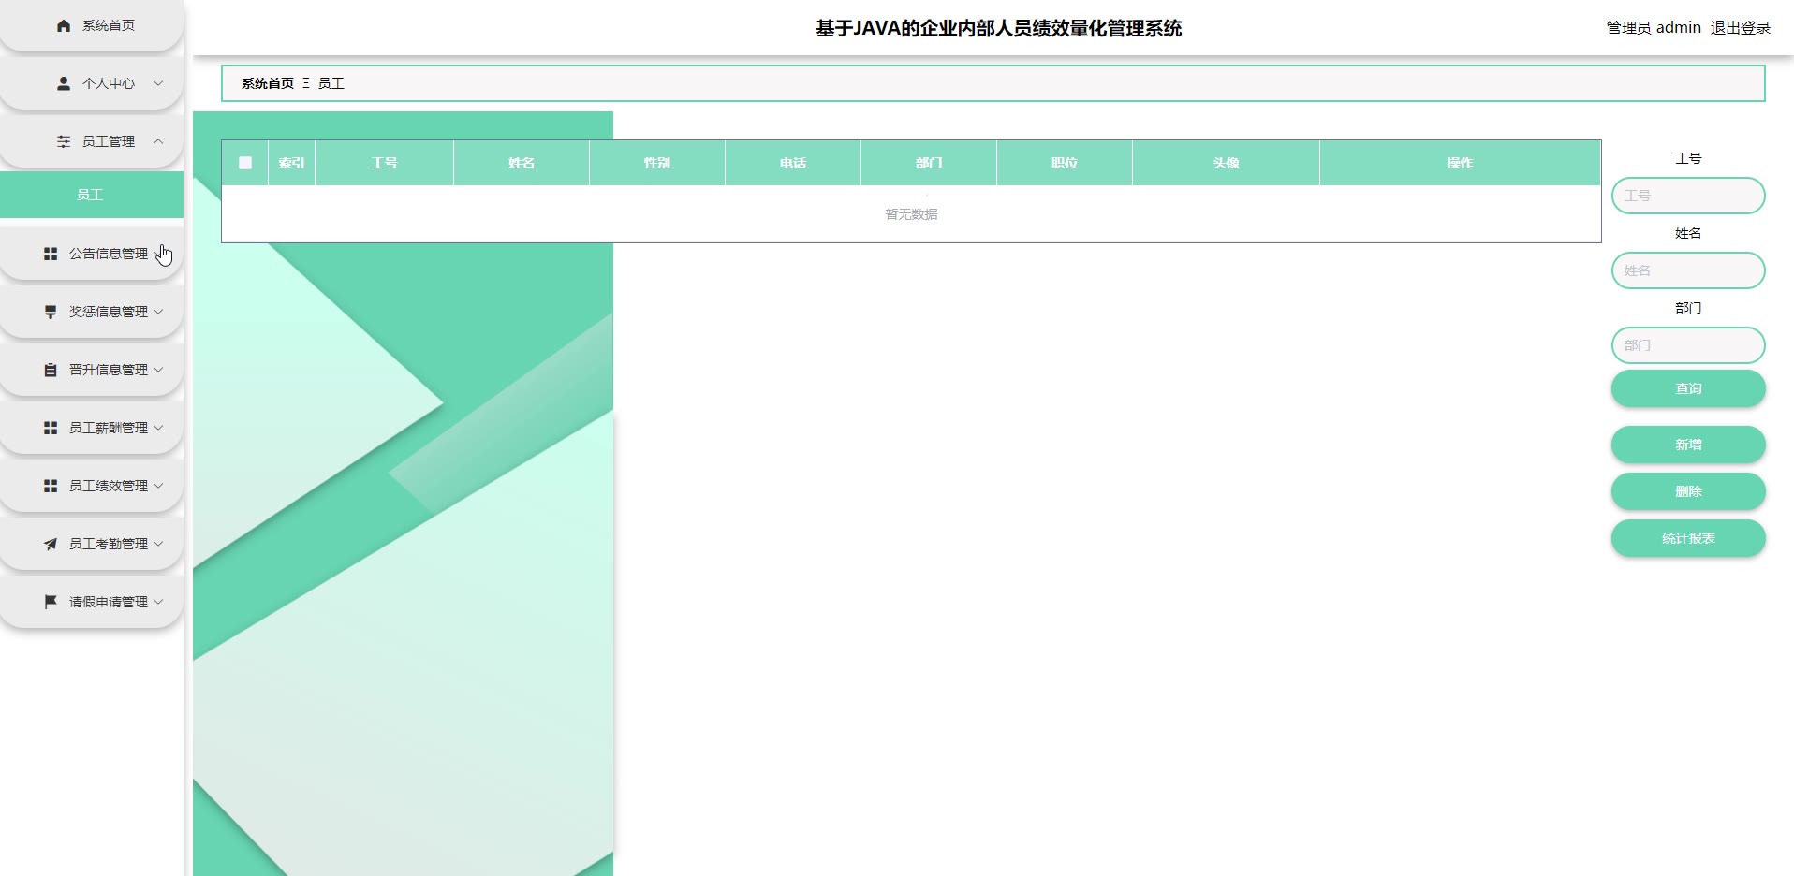Click the home icon beside 系统首页
Viewport: 1794px width, 876px height.
click(64, 26)
